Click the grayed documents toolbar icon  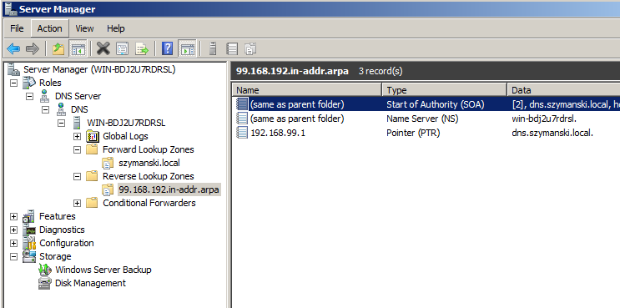point(250,49)
